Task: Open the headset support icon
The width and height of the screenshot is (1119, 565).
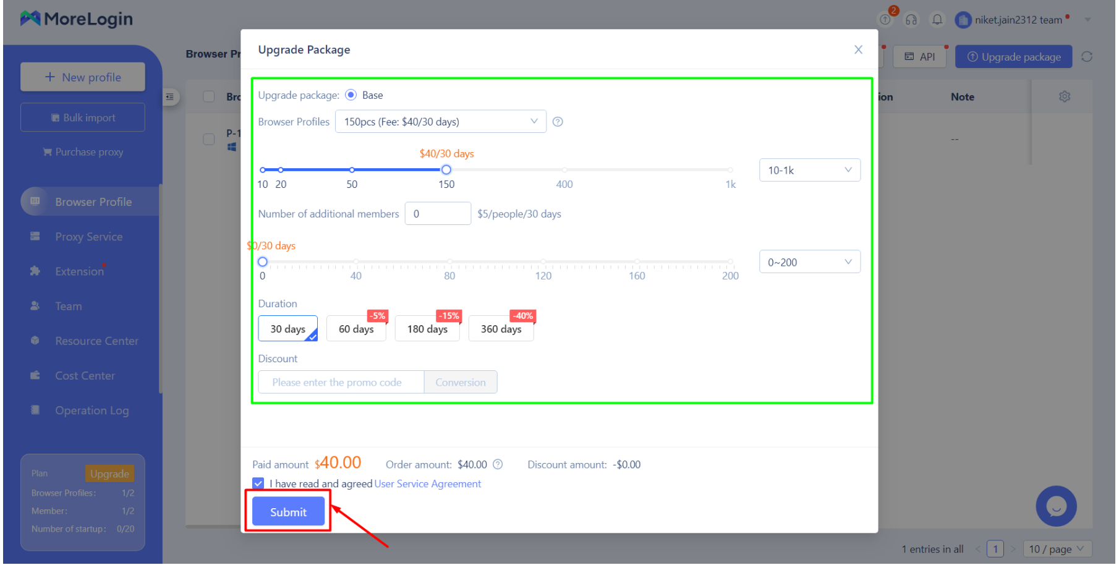Action: (911, 20)
